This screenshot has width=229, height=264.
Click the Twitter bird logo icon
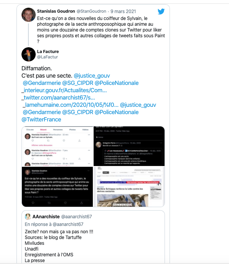pos(161,12)
